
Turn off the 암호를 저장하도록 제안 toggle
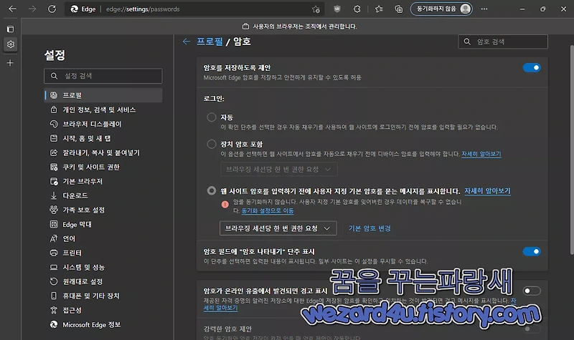point(532,67)
